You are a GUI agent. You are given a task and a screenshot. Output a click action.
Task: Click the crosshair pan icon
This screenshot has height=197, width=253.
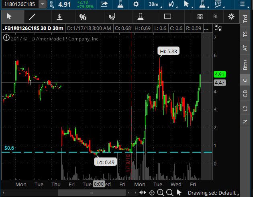pyautogui.click(x=152, y=193)
